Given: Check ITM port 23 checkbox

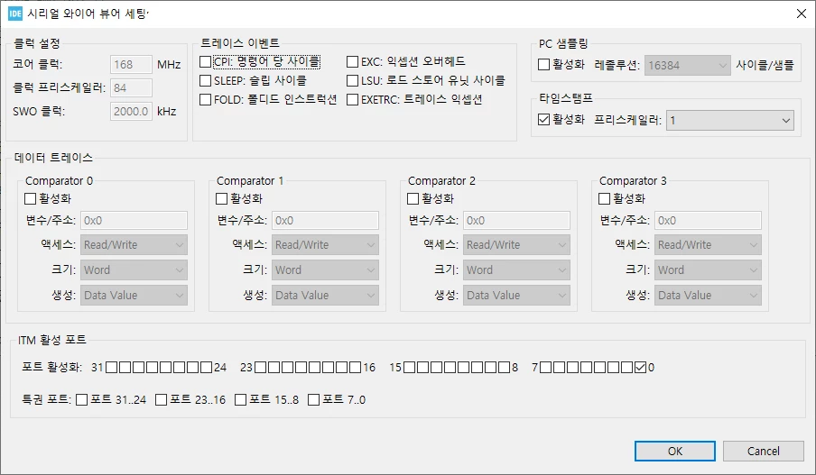Looking at the screenshot, I should click(260, 368).
